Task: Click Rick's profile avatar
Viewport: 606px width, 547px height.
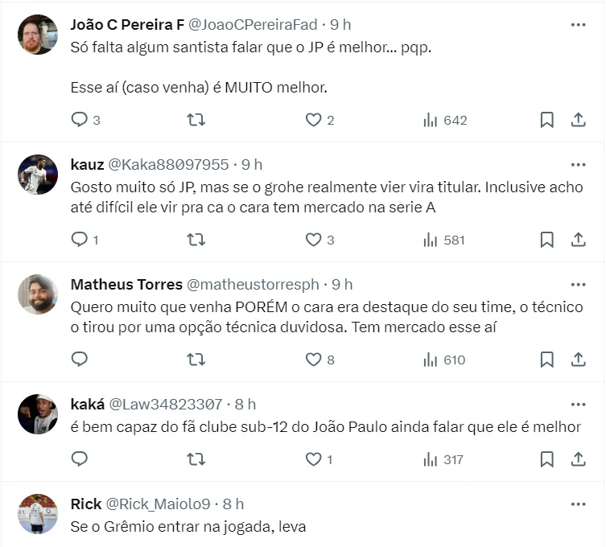Action: coord(38,514)
